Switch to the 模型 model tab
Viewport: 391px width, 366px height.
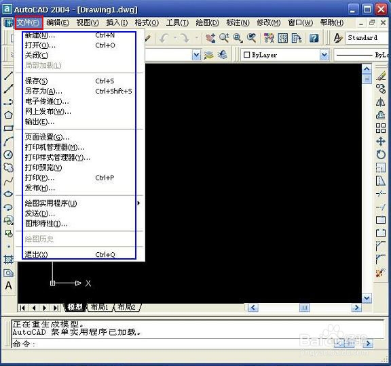tap(75, 307)
